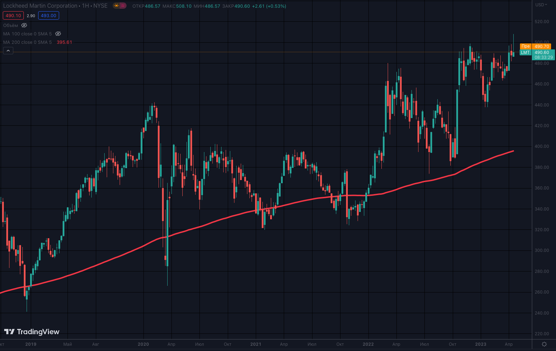Click the 2019 time axis label
Screen dimensions: 556x351
(31, 344)
